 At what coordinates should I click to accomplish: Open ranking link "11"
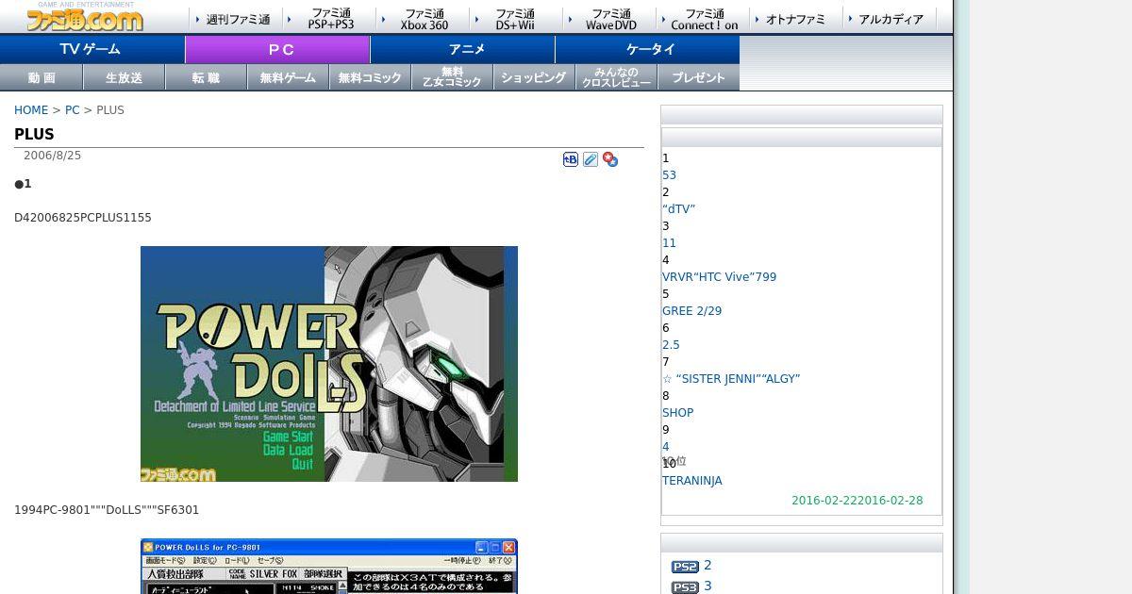tap(669, 243)
